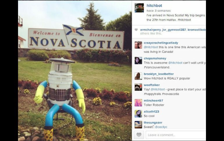Open chopsmahoney's avatar picture
The image size is (224, 141).
point(138,60)
